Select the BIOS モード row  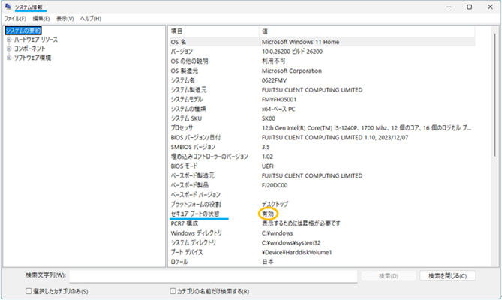pos(188,166)
